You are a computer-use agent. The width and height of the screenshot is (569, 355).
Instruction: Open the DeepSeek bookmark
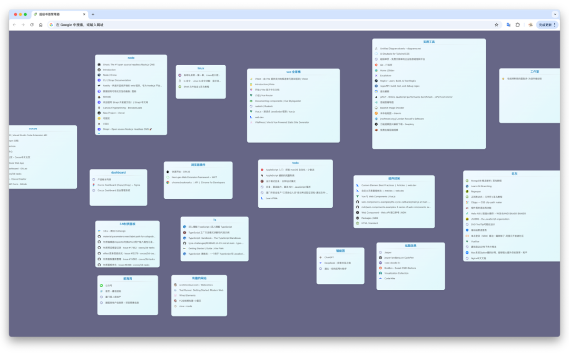pyautogui.click(x=338, y=263)
